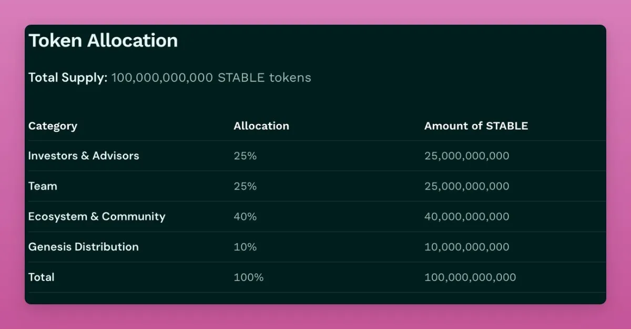Click the Team row's 25,000,000,000 amount

(466, 186)
